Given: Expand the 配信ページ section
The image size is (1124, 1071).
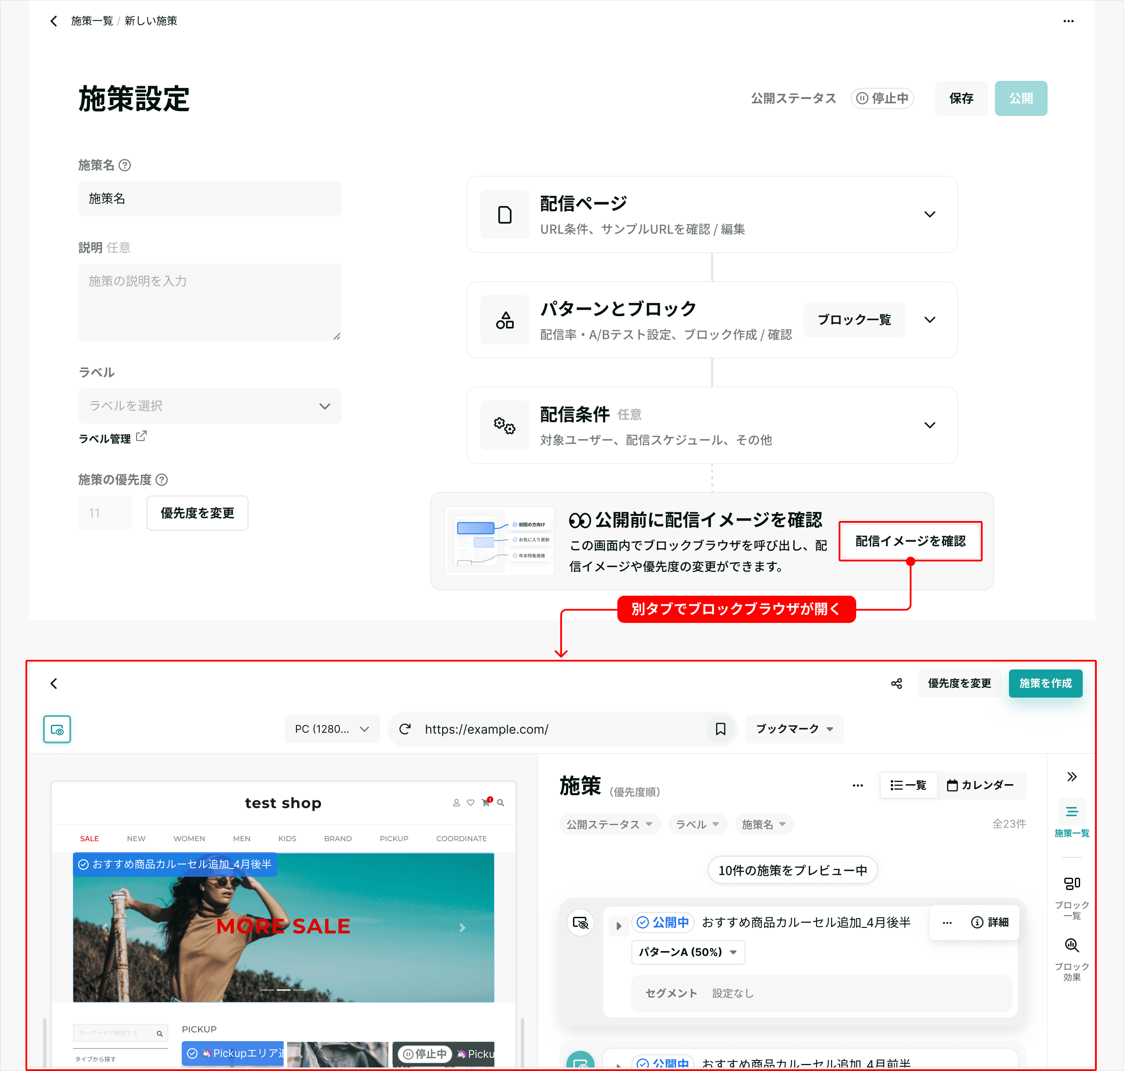Looking at the screenshot, I should 930,215.
